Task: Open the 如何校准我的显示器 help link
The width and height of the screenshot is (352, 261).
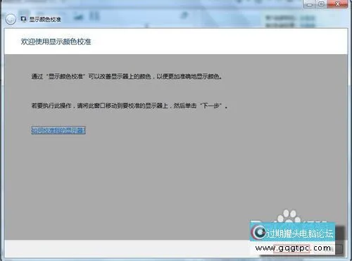Action: 58,130
